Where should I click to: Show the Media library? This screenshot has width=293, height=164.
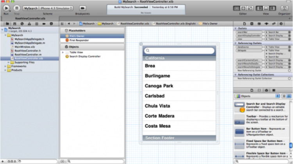pos(274,91)
